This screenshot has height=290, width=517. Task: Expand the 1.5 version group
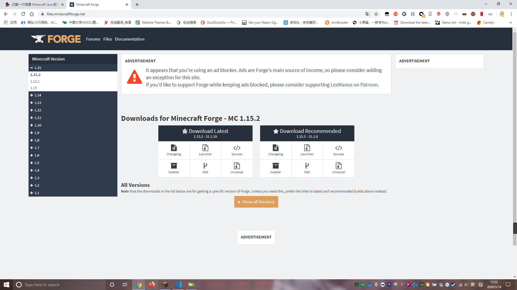point(73,163)
